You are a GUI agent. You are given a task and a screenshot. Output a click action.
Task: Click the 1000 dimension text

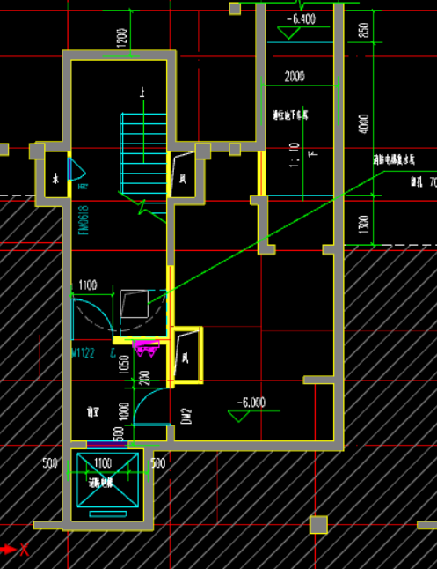(124, 411)
